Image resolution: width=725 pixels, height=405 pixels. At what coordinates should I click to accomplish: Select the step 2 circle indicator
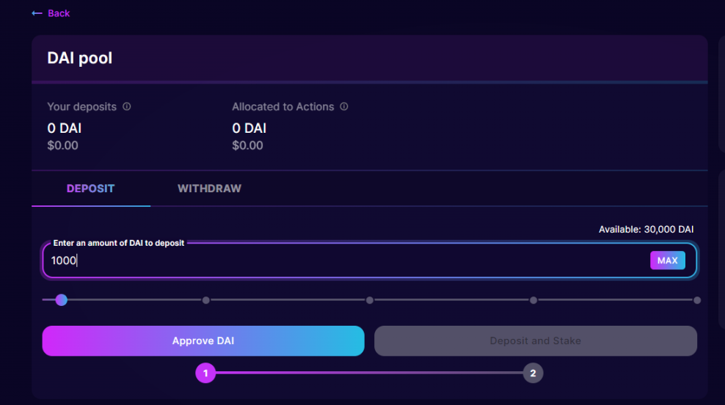pyautogui.click(x=533, y=373)
